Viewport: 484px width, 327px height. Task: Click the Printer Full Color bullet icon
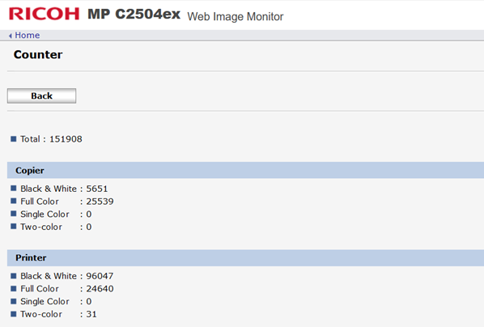tap(13, 288)
